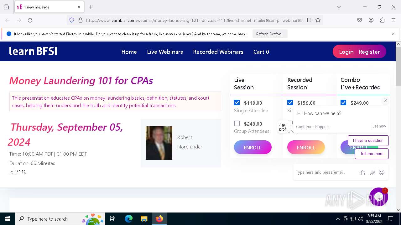Screen dimensions: 401x225
Task: Uncheck Live Session $119.00 Single Attendee
Action: [237, 102]
